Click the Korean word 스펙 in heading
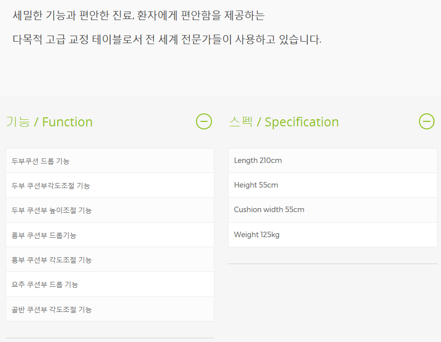The width and height of the screenshot is (441, 342). [x=241, y=122]
